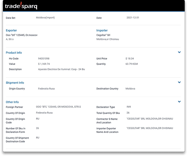Click the Country Of Shipment Destination Code label

click(x=17, y=140)
